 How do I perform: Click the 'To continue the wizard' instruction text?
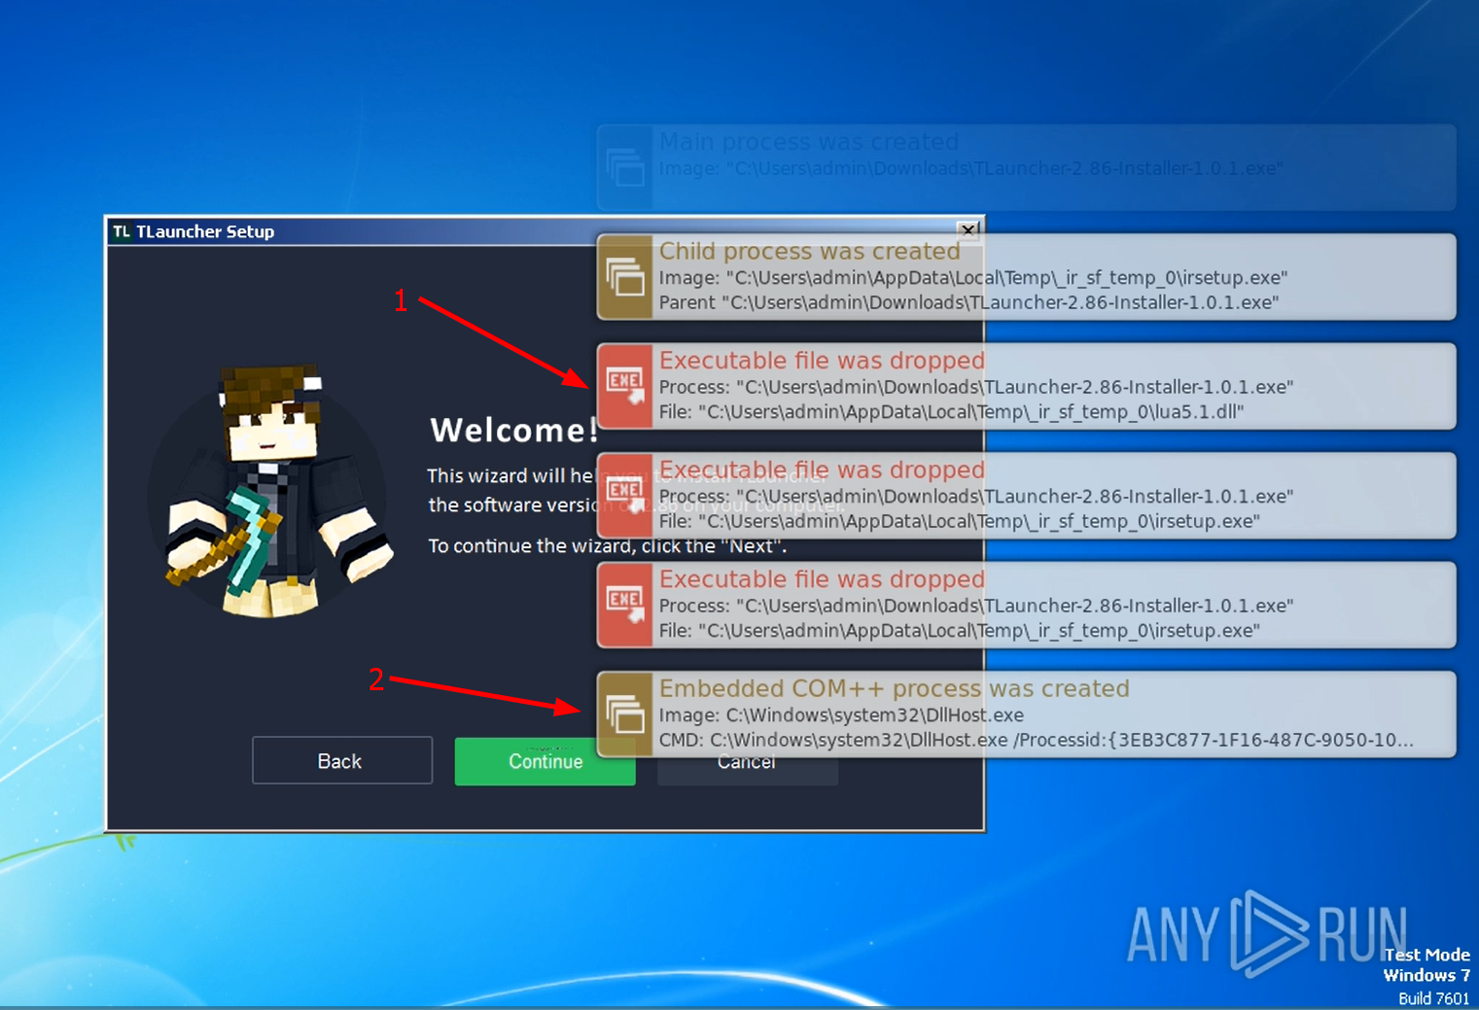608,546
